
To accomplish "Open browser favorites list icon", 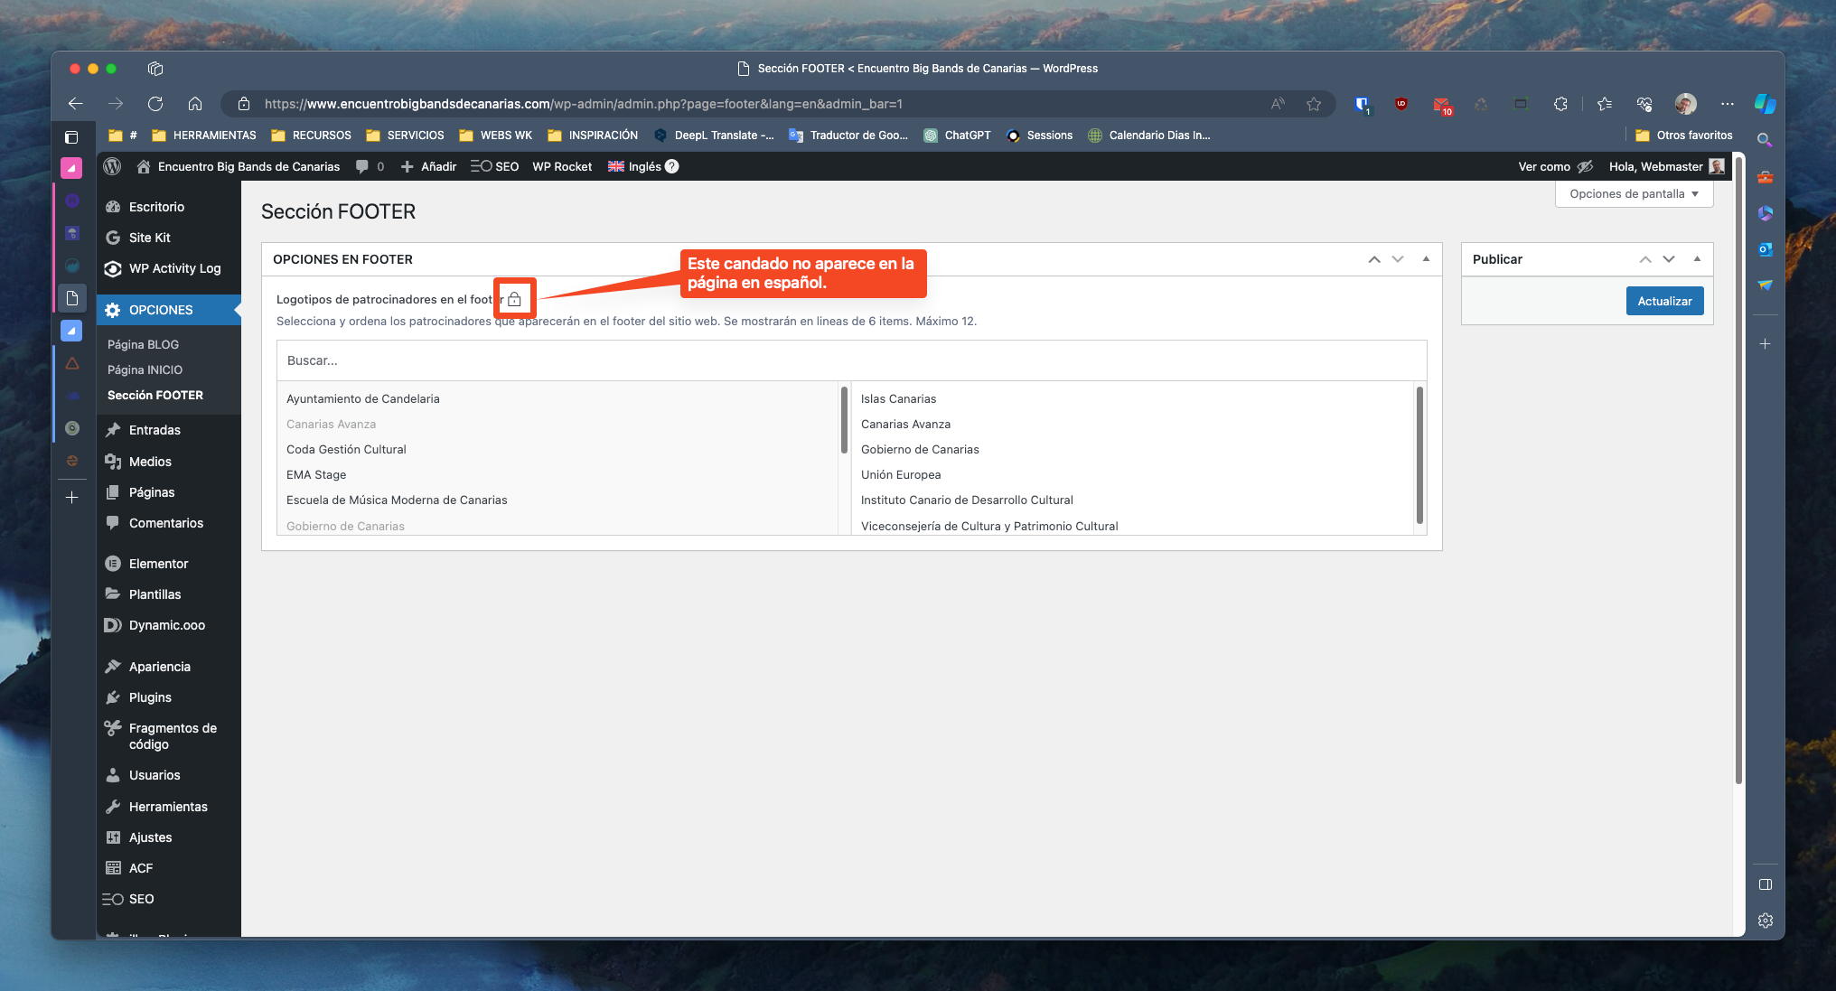I will (x=1605, y=104).
